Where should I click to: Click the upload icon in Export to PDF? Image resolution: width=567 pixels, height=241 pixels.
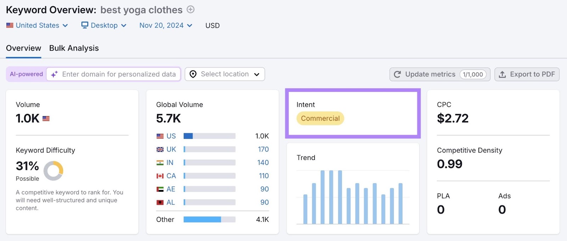(502, 74)
